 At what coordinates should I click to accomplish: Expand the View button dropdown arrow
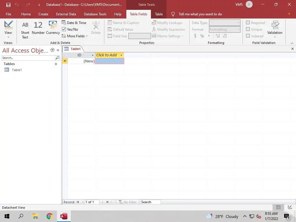[8, 37]
